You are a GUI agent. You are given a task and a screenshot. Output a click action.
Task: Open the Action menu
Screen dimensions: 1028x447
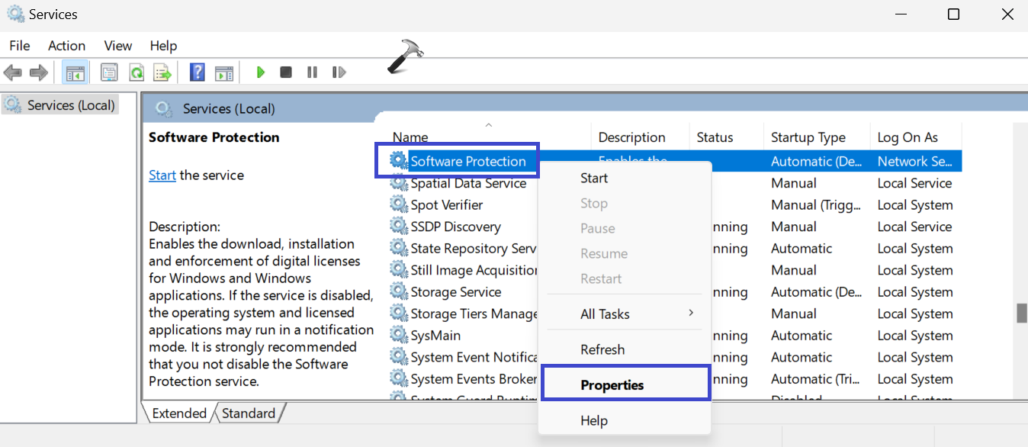coord(66,46)
